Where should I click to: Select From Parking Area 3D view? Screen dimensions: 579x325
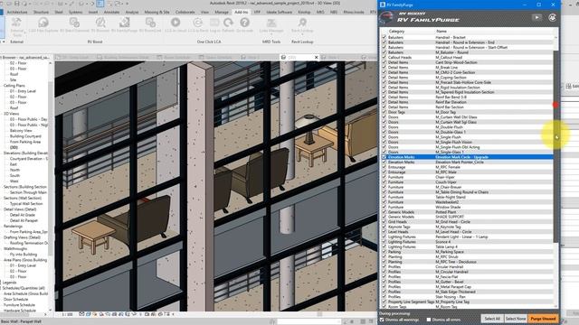(x=25, y=142)
